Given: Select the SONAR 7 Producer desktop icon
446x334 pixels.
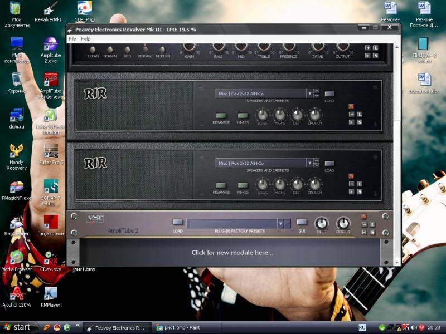Looking at the screenshot, I should point(51,189).
